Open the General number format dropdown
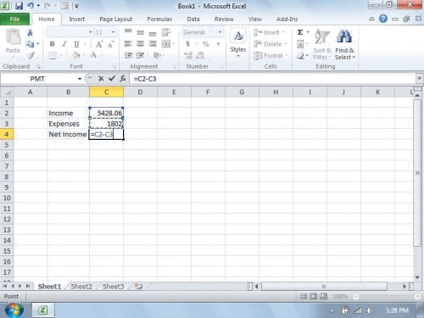 click(220, 32)
